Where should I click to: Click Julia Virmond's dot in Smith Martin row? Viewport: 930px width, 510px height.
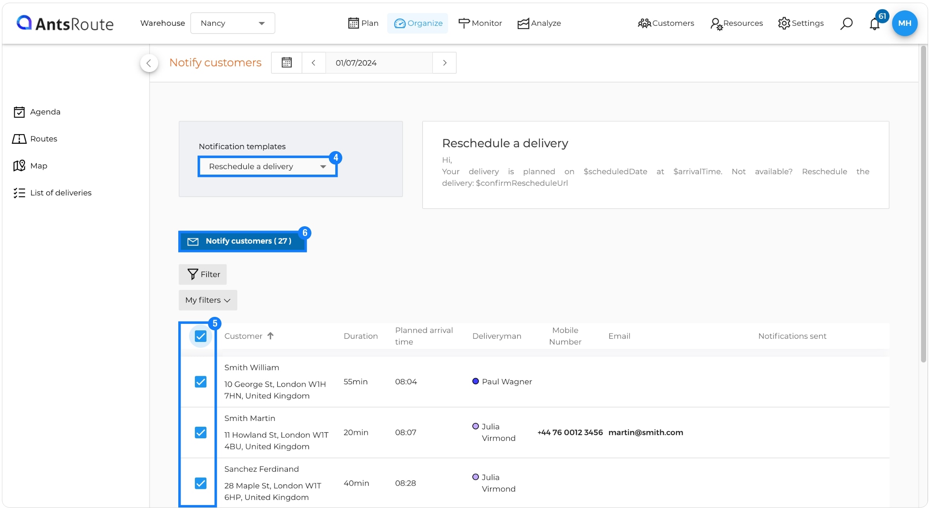click(x=475, y=426)
